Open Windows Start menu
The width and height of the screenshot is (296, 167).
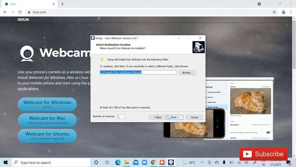point(6,162)
